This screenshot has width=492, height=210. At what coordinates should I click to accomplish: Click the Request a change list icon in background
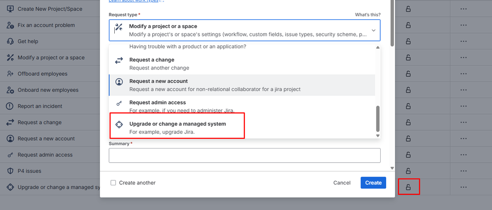click(x=10, y=122)
